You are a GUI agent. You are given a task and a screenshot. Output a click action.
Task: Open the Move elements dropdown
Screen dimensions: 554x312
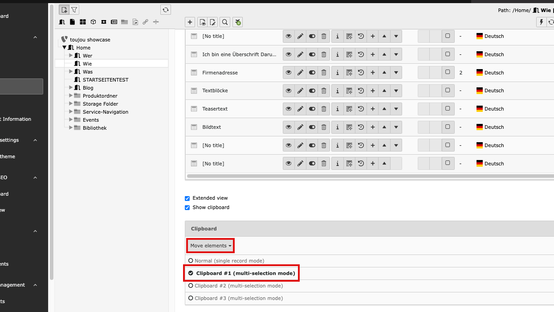[211, 246]
